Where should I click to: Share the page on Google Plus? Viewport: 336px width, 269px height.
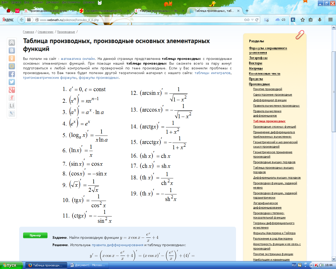(x=12, y=90)
